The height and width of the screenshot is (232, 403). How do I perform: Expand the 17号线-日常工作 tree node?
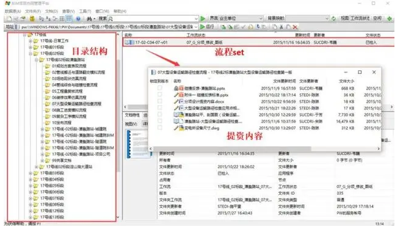(31, 41)
